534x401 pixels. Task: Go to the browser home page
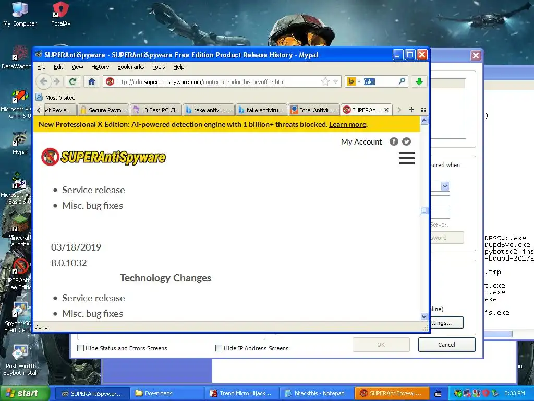pyautogui.click(x=92, y=81)
